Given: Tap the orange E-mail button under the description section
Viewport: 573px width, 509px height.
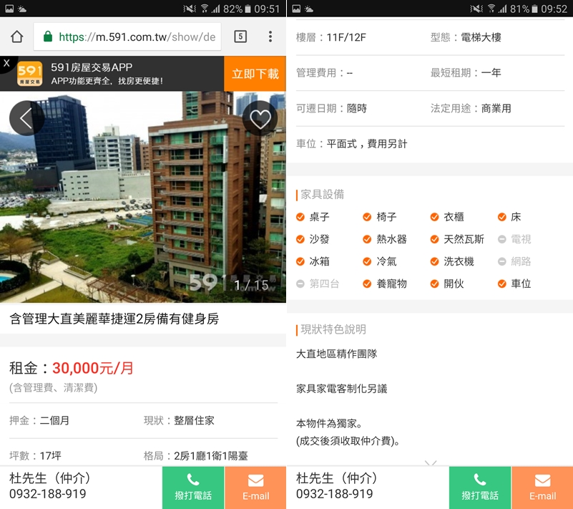Looking at the screenshot, I should (x=542, y=488).
